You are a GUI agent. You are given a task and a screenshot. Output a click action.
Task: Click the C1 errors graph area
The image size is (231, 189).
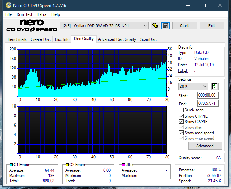92,73
